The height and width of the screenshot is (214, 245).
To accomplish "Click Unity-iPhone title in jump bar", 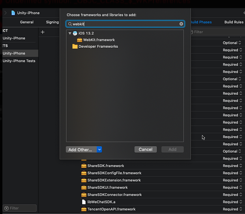I will click(28, 13).
